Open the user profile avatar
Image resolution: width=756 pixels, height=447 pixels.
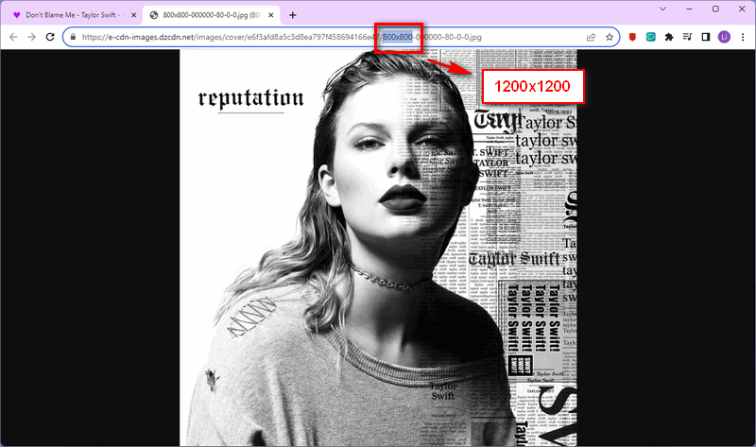[x=724, y=37]
